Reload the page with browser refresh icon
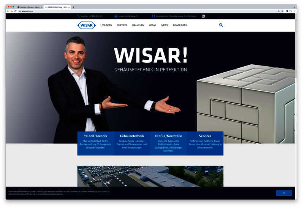This screenshot has height=208, width=302. click(16, 11)
